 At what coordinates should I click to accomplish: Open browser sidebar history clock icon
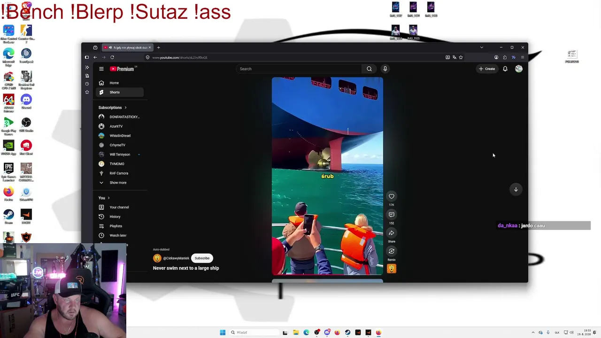click(x=87, y=84)
